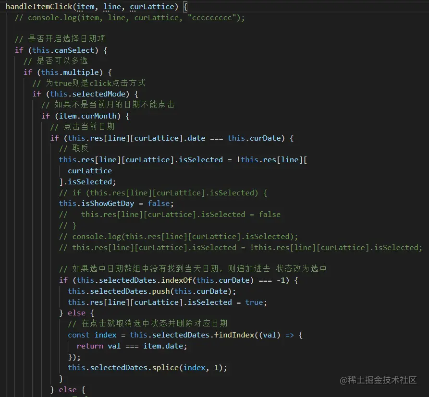Click splice in selectedDates.splice
This screenshot has height=397, width=429.
(165, 368)
